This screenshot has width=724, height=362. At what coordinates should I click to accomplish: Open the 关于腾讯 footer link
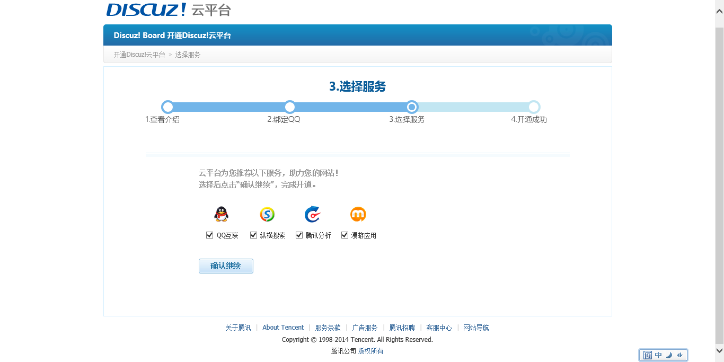(x=238, y=328)
